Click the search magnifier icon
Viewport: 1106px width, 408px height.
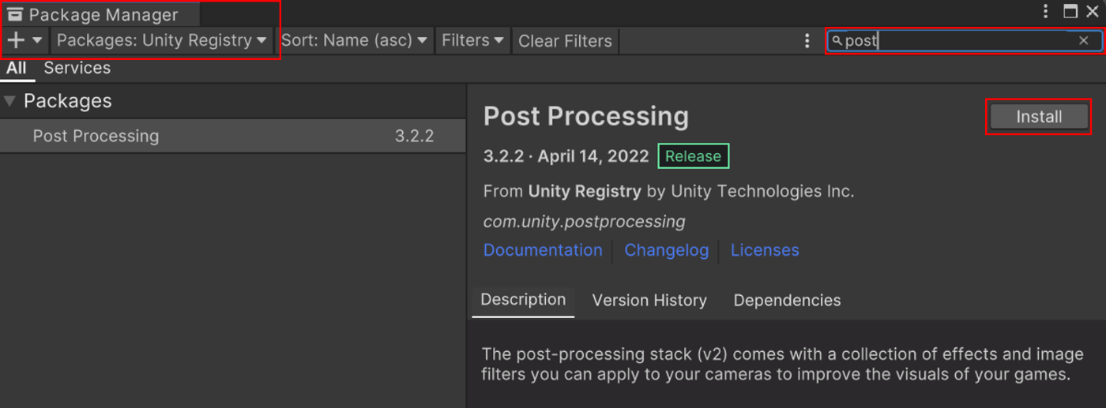click(x=837, y=41)
